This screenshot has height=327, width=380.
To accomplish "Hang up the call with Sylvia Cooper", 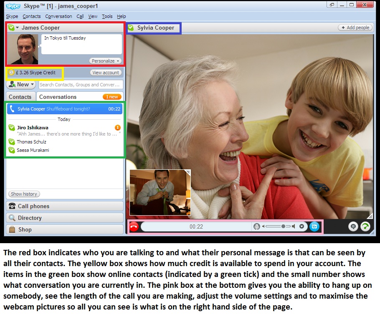I will pos(134,226).
